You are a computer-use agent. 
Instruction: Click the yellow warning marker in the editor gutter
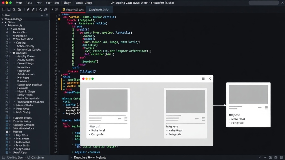click(x=59, y=19)
